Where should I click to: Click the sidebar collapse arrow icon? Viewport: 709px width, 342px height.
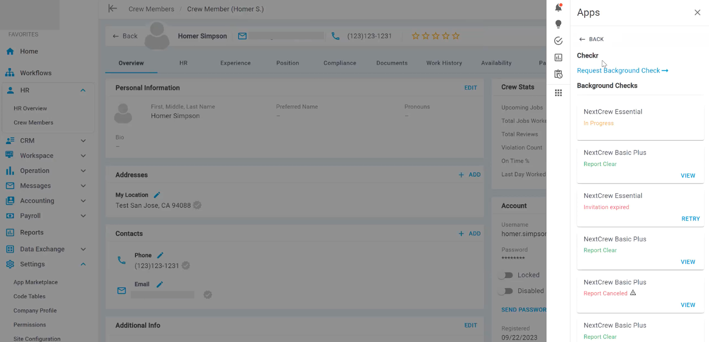(x=113, y=8)
